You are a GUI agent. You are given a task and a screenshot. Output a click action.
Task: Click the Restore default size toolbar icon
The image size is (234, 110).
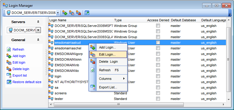point(87,13)
